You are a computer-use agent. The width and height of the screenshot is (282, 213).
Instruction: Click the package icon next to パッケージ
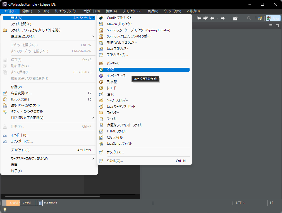click(101, 64)
